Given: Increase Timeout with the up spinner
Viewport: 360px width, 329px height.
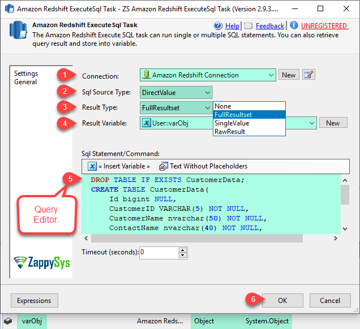Looking at the screenshot, I should click(x=182, y=250).
